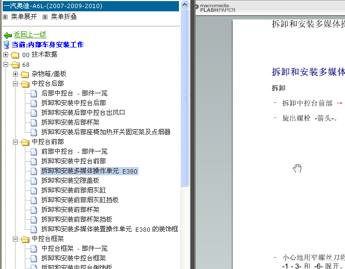Open 拆卸和安装空隙盖板 document

71,181
